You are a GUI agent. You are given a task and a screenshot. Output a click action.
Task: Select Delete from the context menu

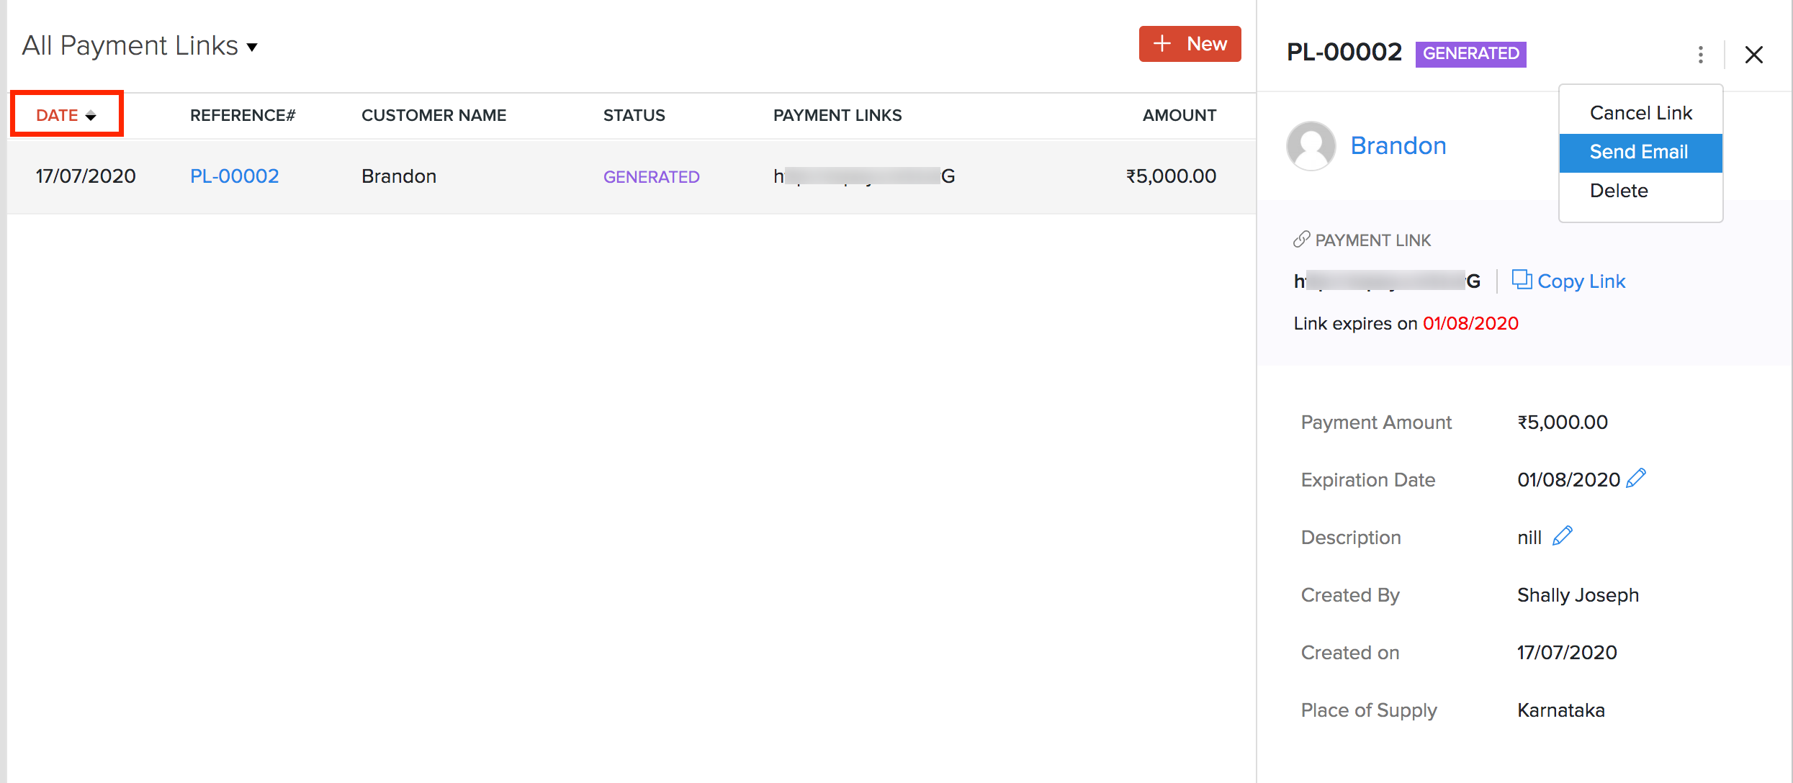coord(1619,190)
